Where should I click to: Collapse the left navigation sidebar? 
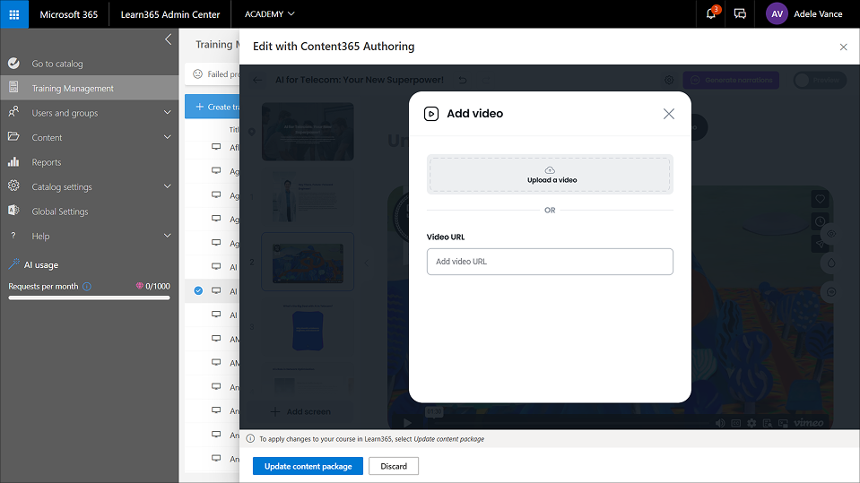pos(168,39)
